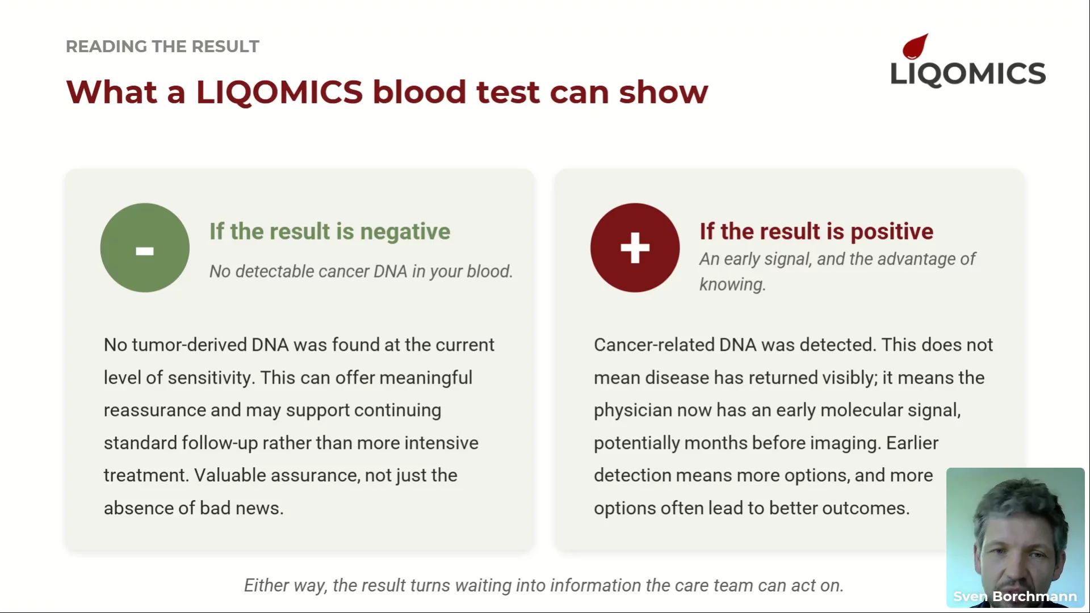
Task: Click the 'Valuable assurance' sentence in the negative card
Action: (280, 492)
